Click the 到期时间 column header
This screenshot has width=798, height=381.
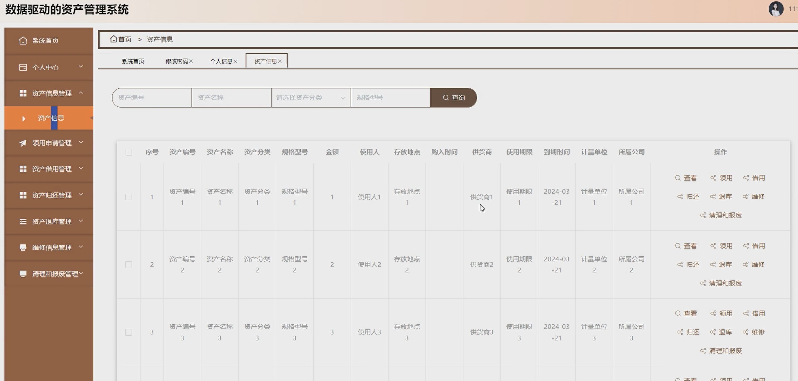pyautogui.click(x=557, y=152)
